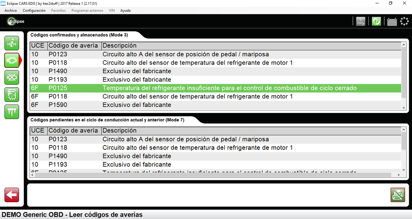Select the P1590 row in confirmed codes
Viewport: 412px width, 219px height.
click(215, 105)
